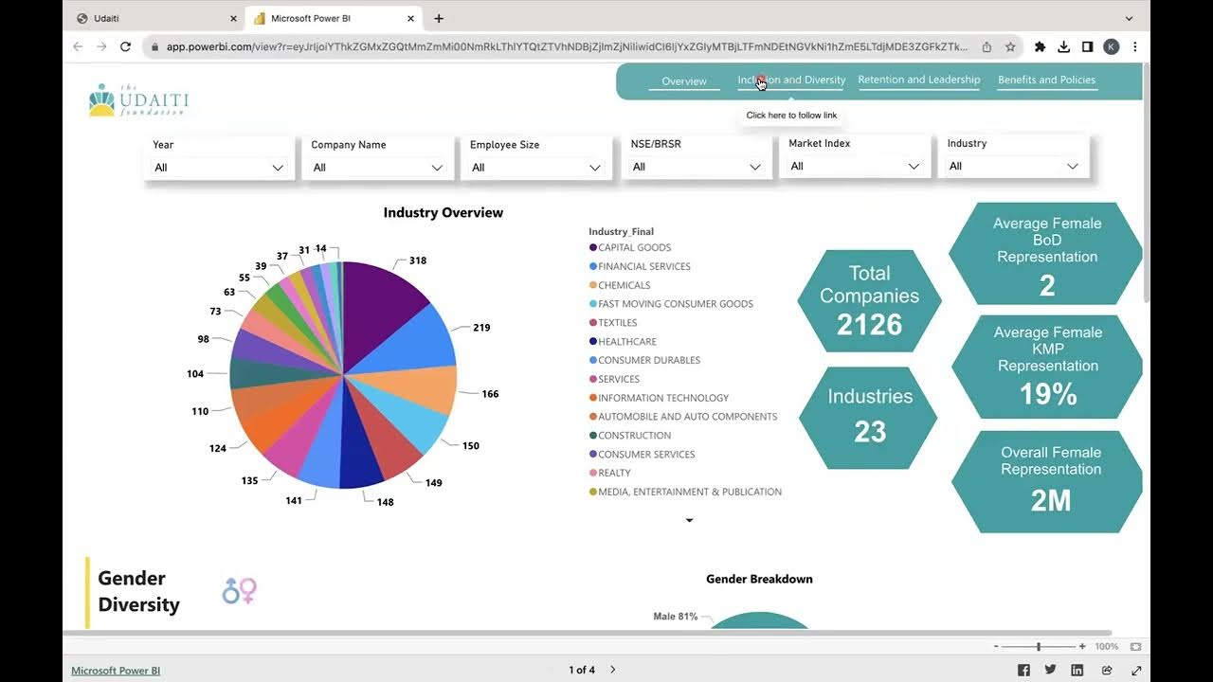The height and width of the screenshot is (682, 1213).
Task: Click Average Female KMP Representation card
Action: 1047,368
